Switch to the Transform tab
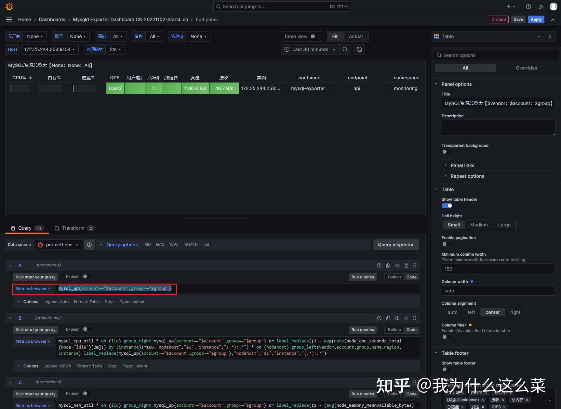The width and height of the screenshot is (561, 409). [74, 228]
